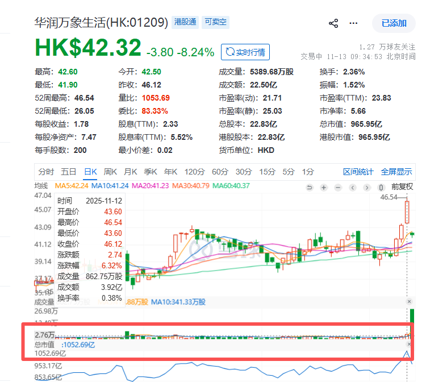426x382 pixels.
Task: Click the chart undo/reset arrow icon
Action: click(x=310, y=187)
